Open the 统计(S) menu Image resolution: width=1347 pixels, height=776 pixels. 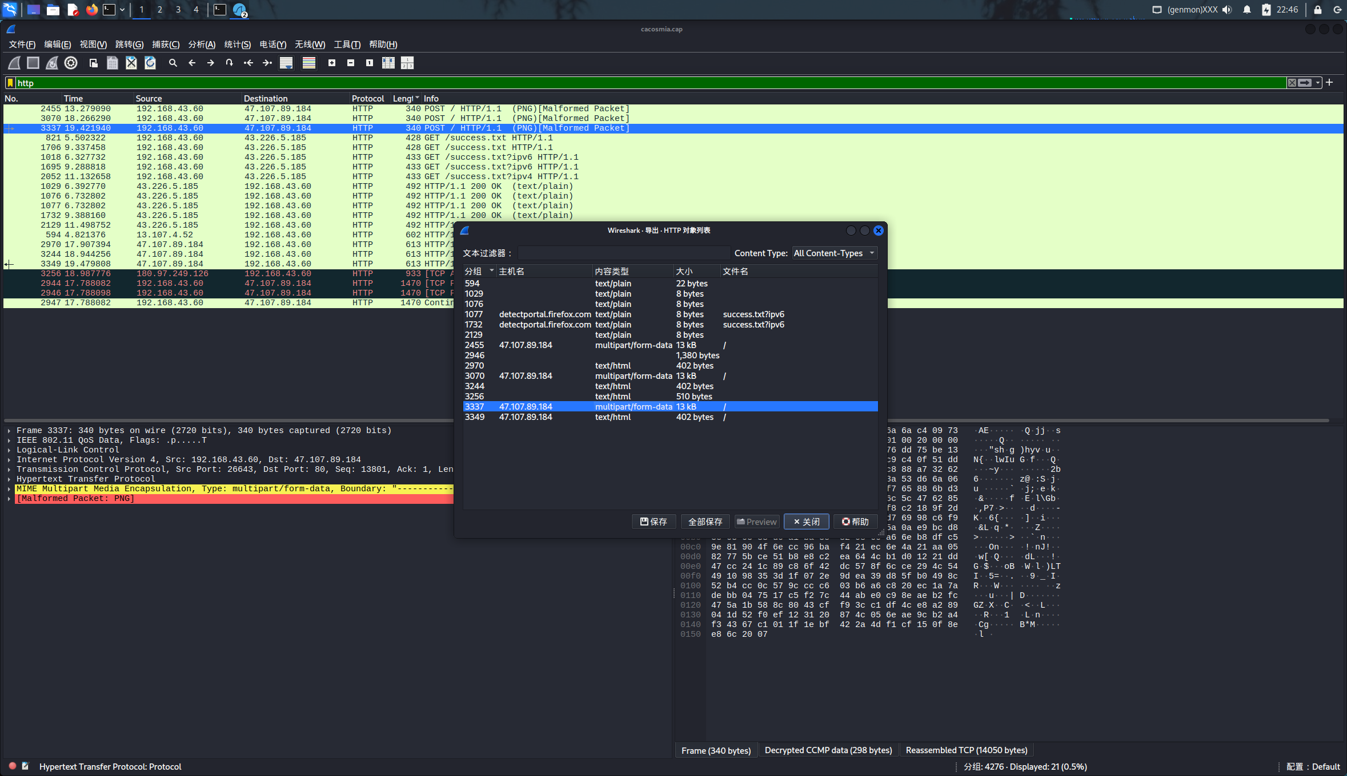point(237,45)
